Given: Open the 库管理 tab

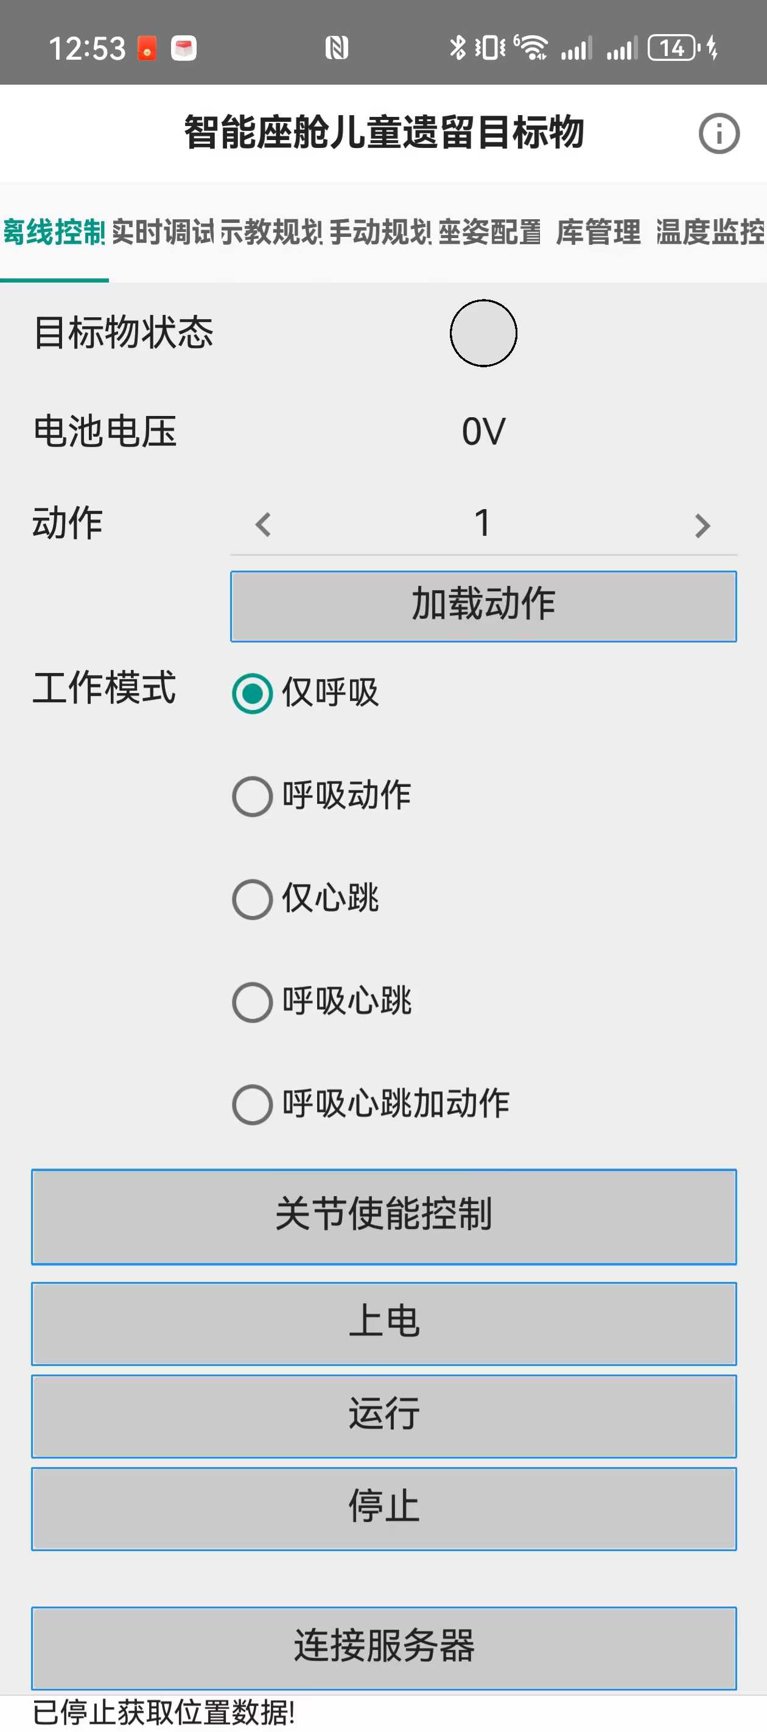Looking at the screenshot, I should pyautogui.click(x=598, y=232).
